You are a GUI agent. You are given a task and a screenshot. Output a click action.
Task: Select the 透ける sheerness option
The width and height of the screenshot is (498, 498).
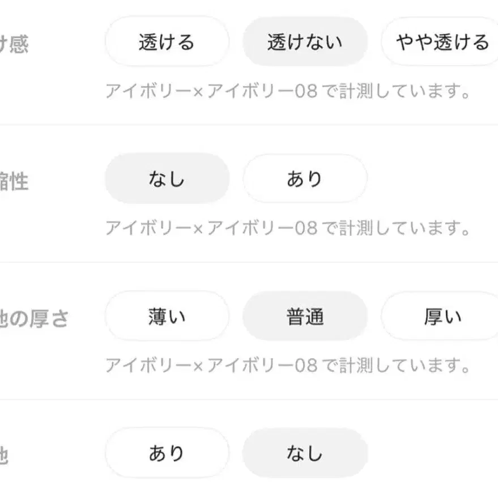click(167, 41)
